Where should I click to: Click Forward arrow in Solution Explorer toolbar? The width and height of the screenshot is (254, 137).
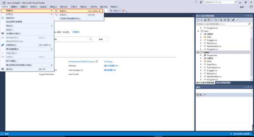(201, 20)
